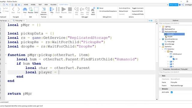The image size is (192, 108).
Task: Click the Lbl item icon under frame 1
Action: (173, 59)
